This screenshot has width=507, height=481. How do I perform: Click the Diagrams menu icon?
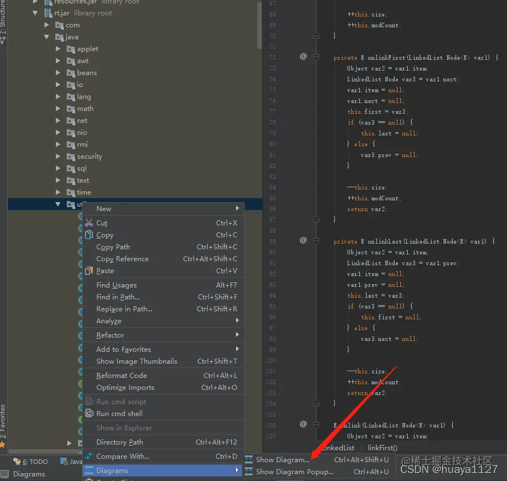[89, 470]
